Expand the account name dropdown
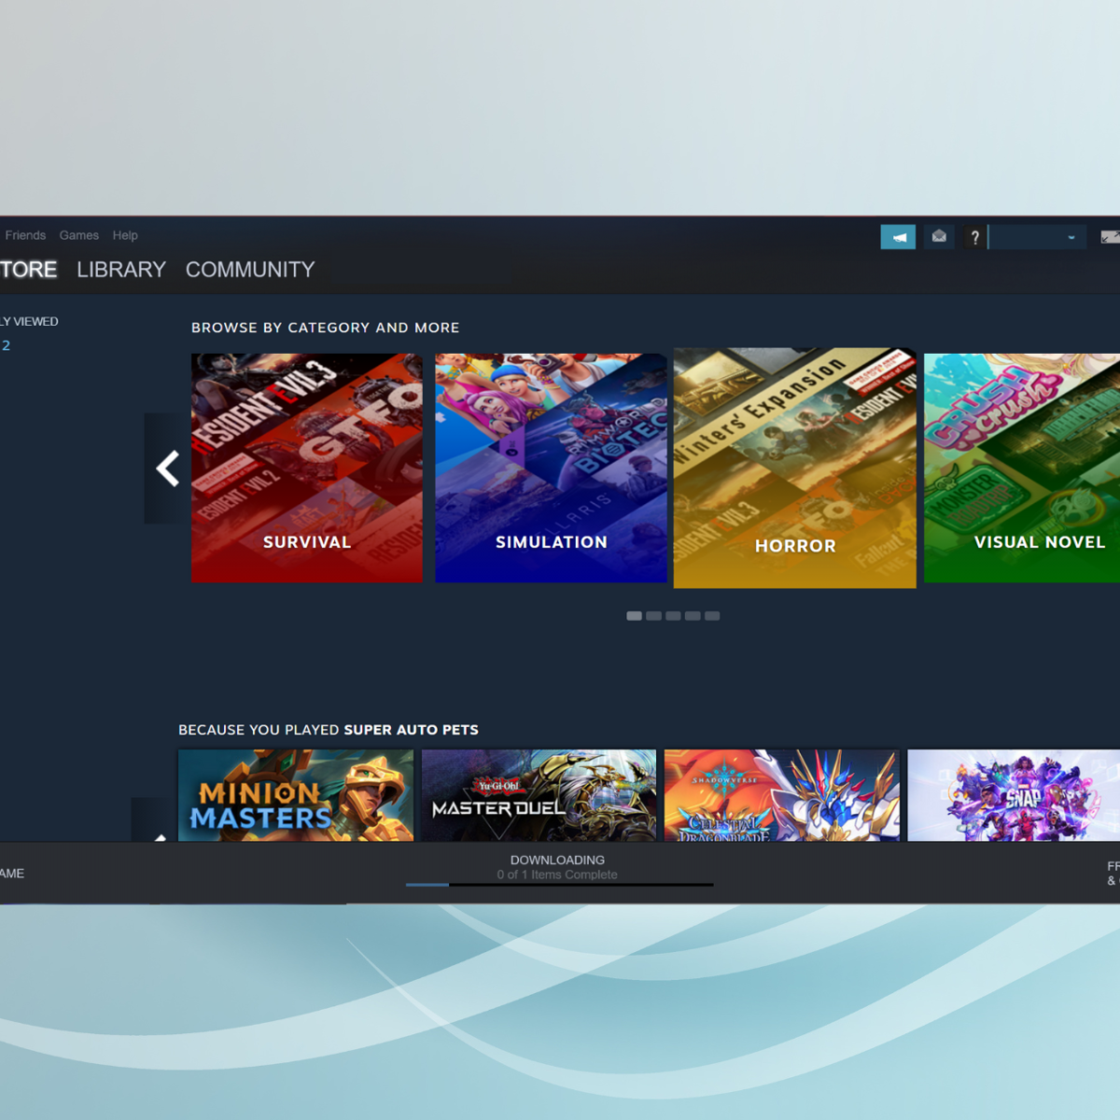The width and height of the screenshot is (1120, 1120). click(1038, 237)
